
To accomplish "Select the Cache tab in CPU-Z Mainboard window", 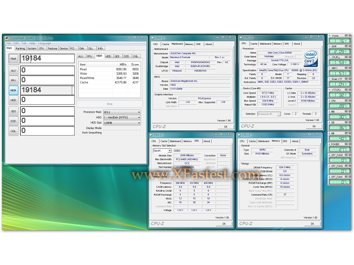I will click(165, 44).
